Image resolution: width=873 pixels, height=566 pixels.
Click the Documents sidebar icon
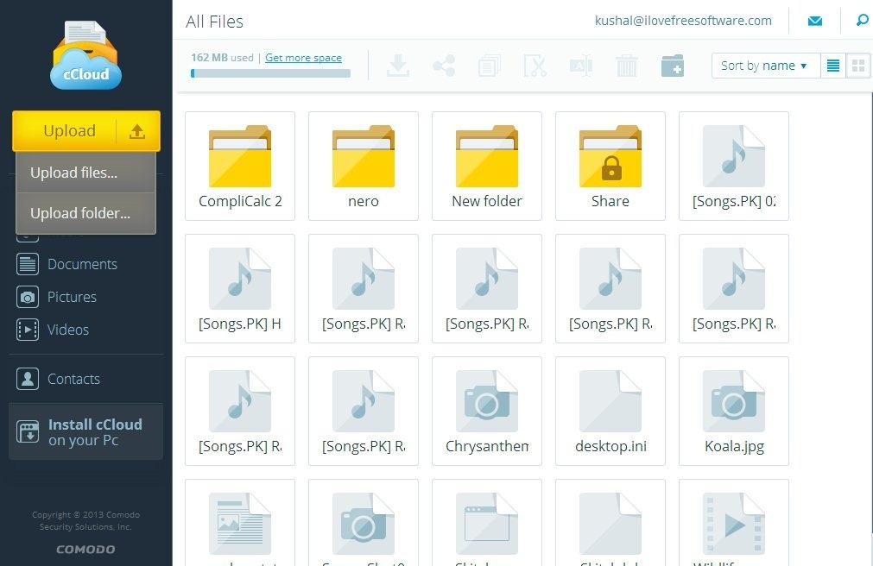28,264
